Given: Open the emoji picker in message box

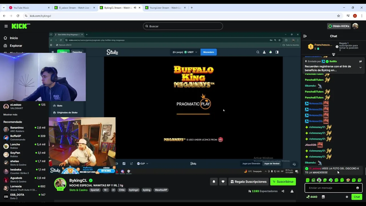Looking at the screenshot, I should click(357, 188).
